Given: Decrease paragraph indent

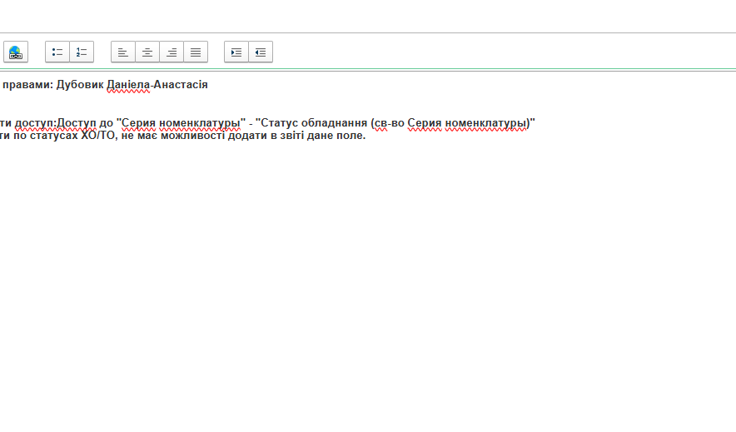Looking at the screenshot, I should click(x=261, y=52).
